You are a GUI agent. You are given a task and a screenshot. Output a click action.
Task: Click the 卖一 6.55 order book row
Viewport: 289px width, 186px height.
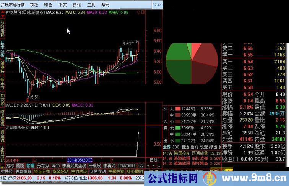coord(253,55)
